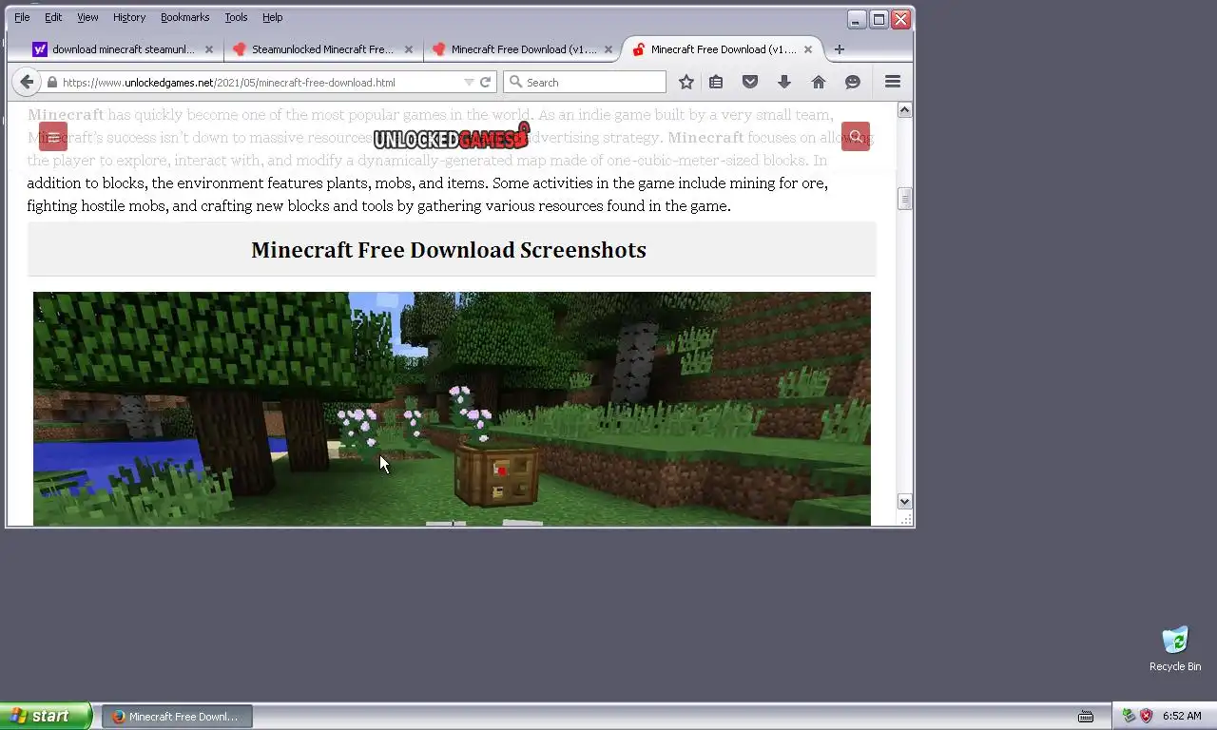Screen dimensions: 1217x730
Task: Click the bold word 'Minecraft' starting the paragraph
Action: click(66, 115)
